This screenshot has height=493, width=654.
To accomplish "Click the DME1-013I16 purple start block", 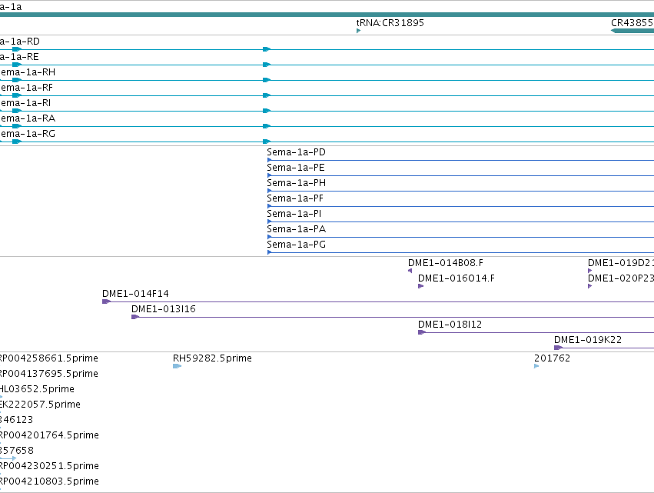I will pos(135,317).
